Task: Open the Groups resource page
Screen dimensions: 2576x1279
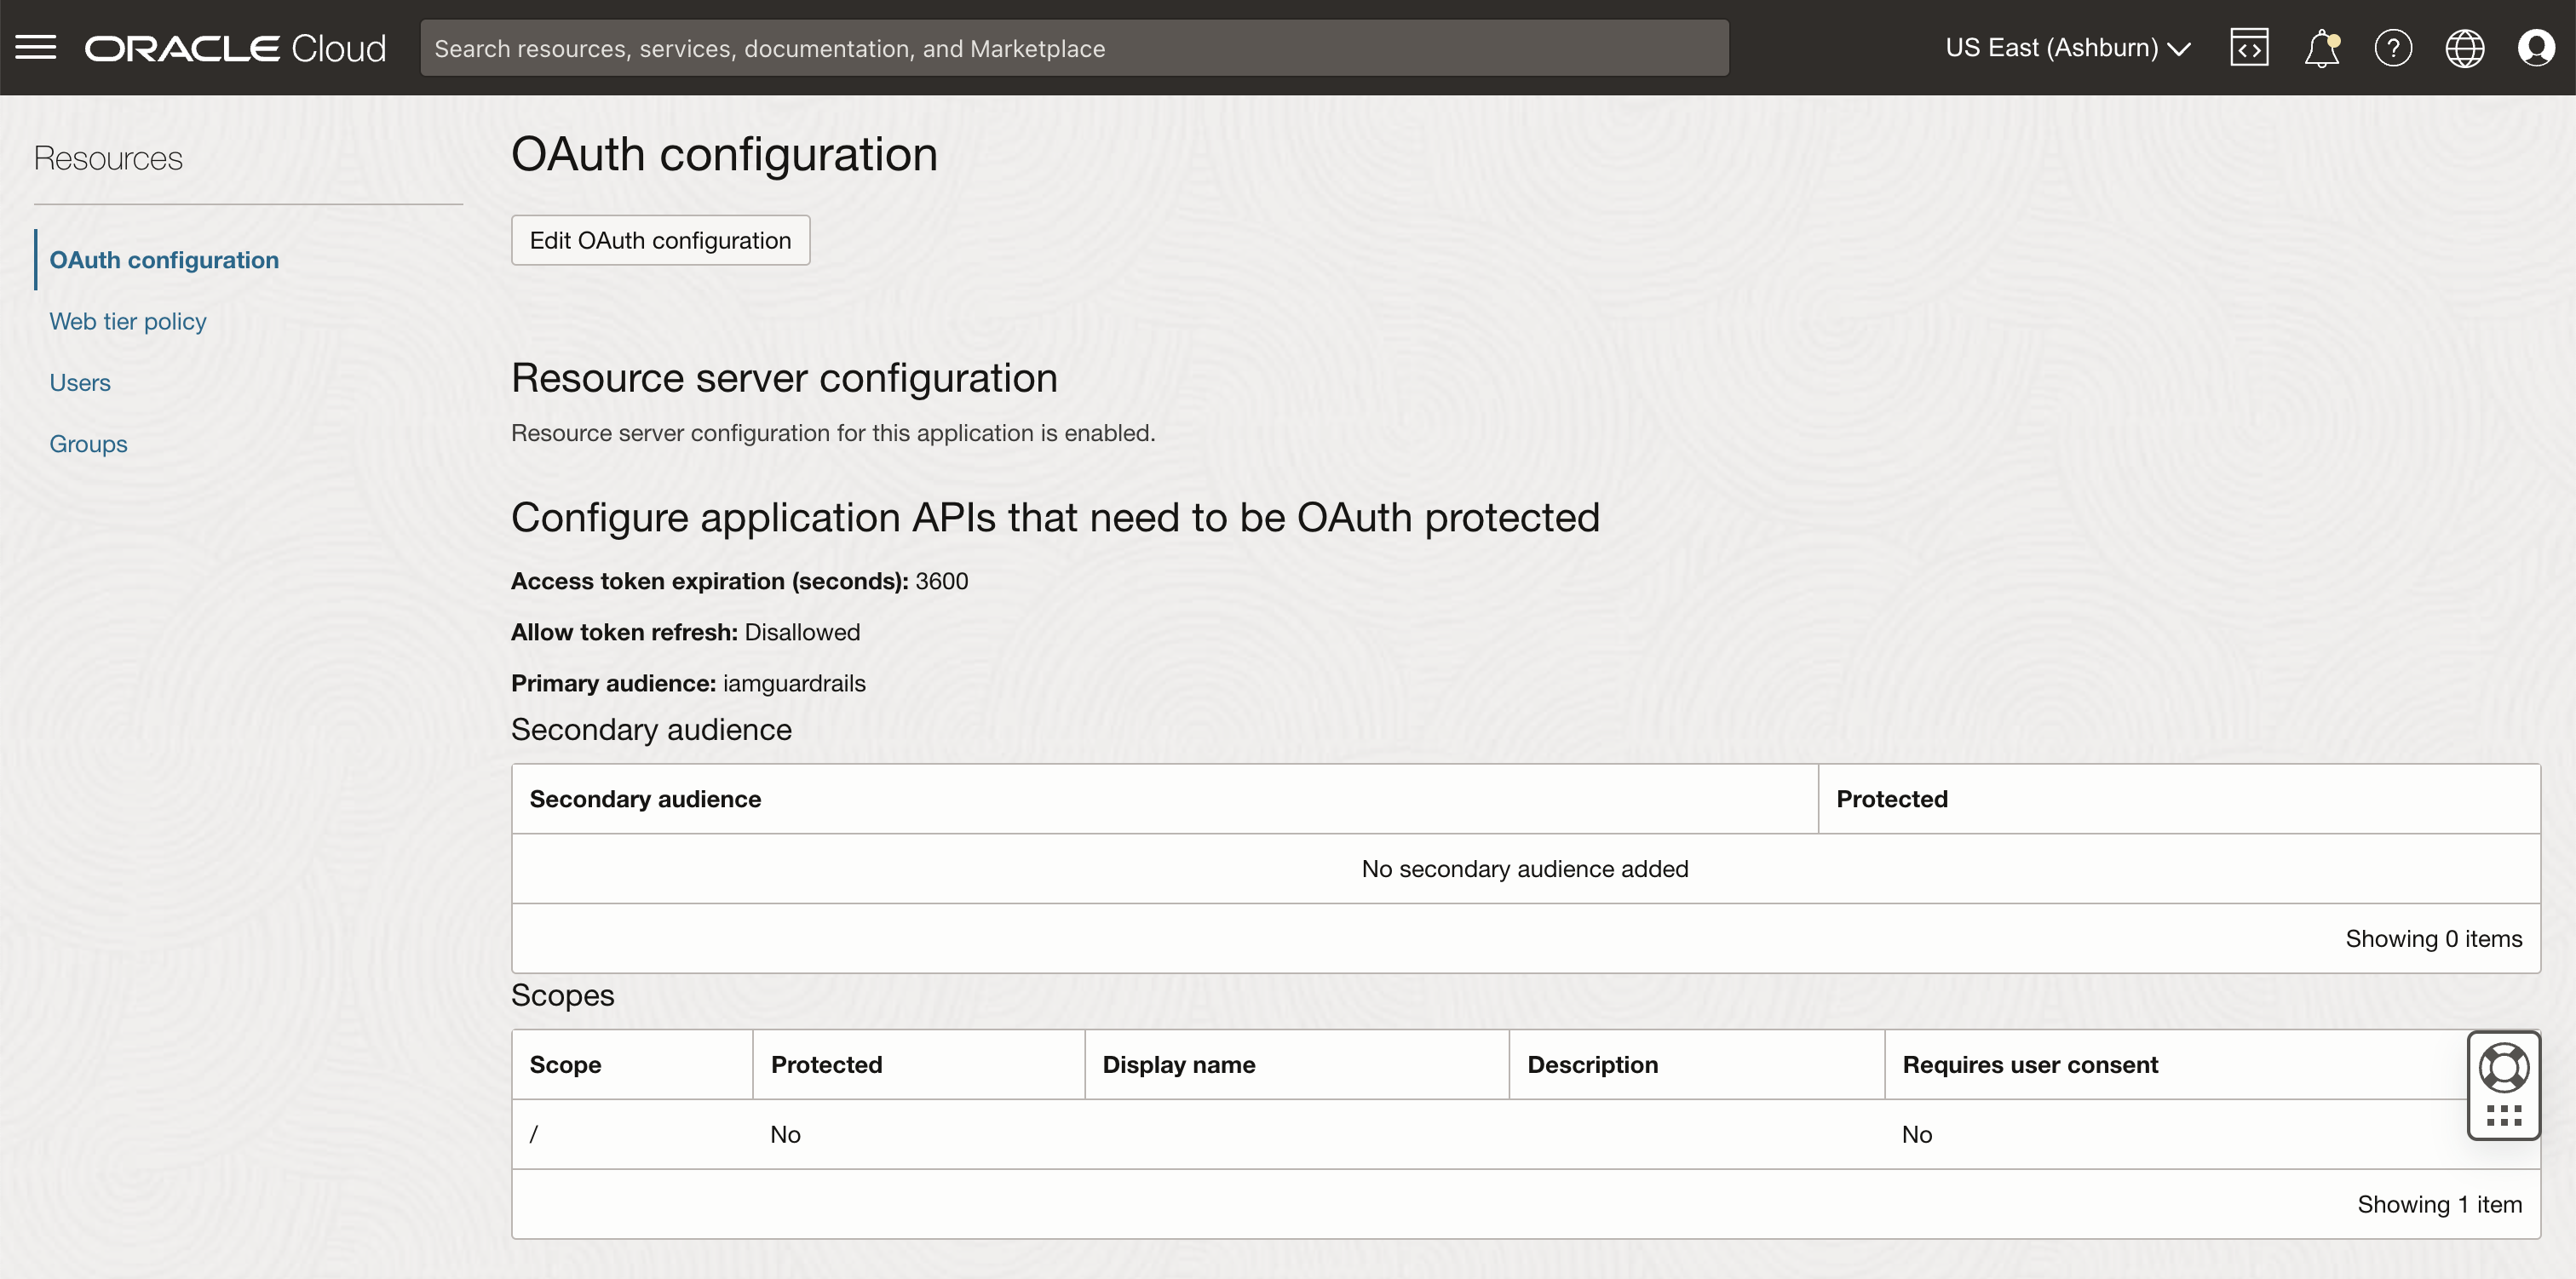Action: tap(88, 443)
